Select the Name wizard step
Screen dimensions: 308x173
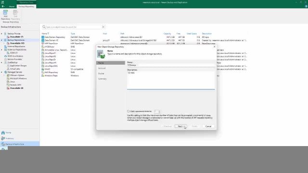click(x=111, y=63)
